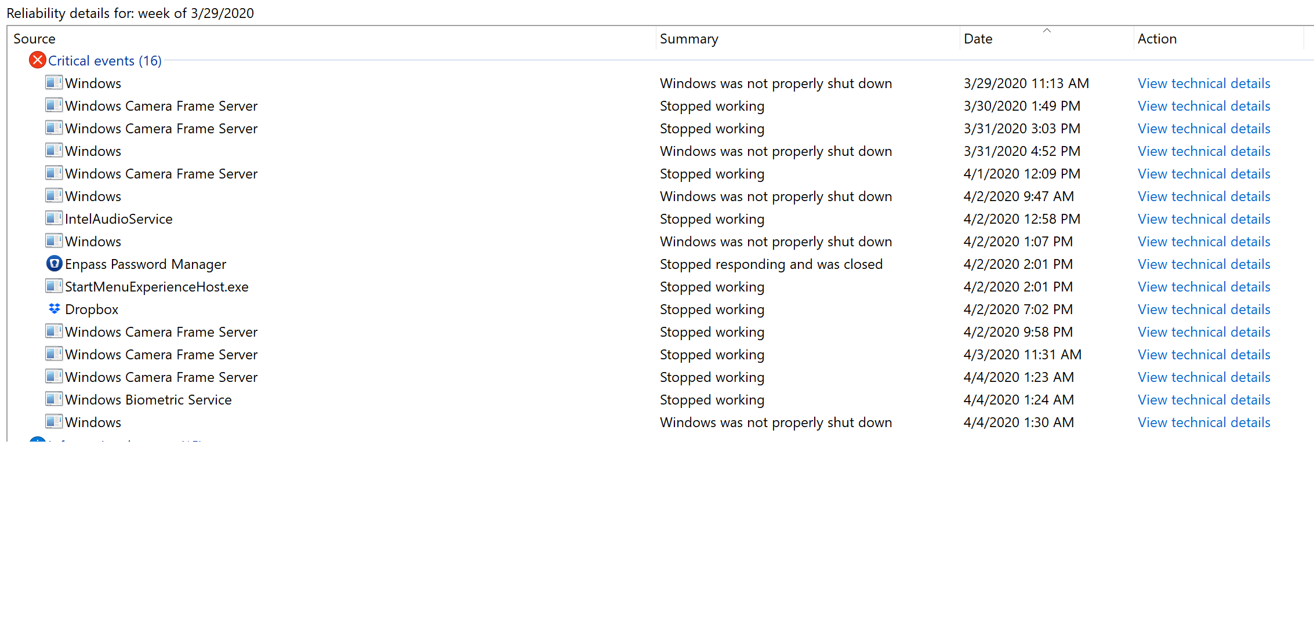This screenshot has width=1314, height=634.
Task: Click the Dropbox icon in the list
Action: (x=54, y=309)
